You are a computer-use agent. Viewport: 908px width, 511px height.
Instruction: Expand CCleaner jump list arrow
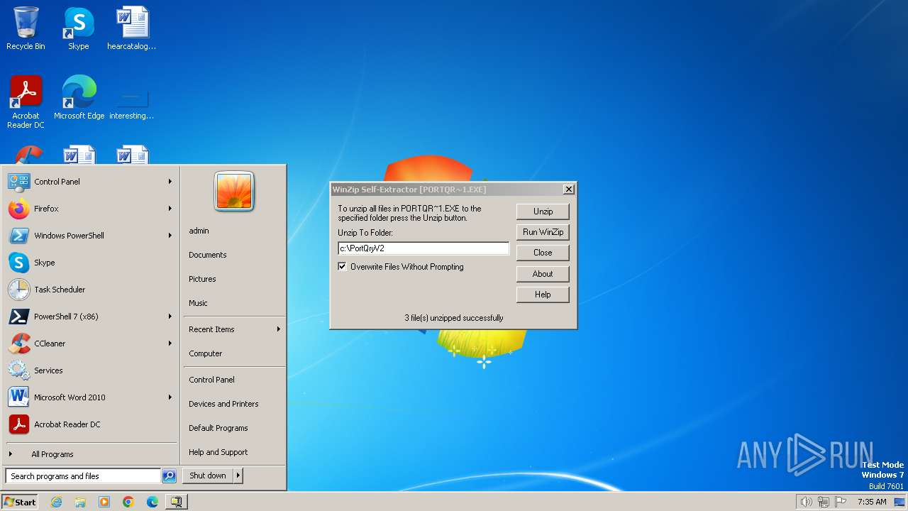click(170, 344)
